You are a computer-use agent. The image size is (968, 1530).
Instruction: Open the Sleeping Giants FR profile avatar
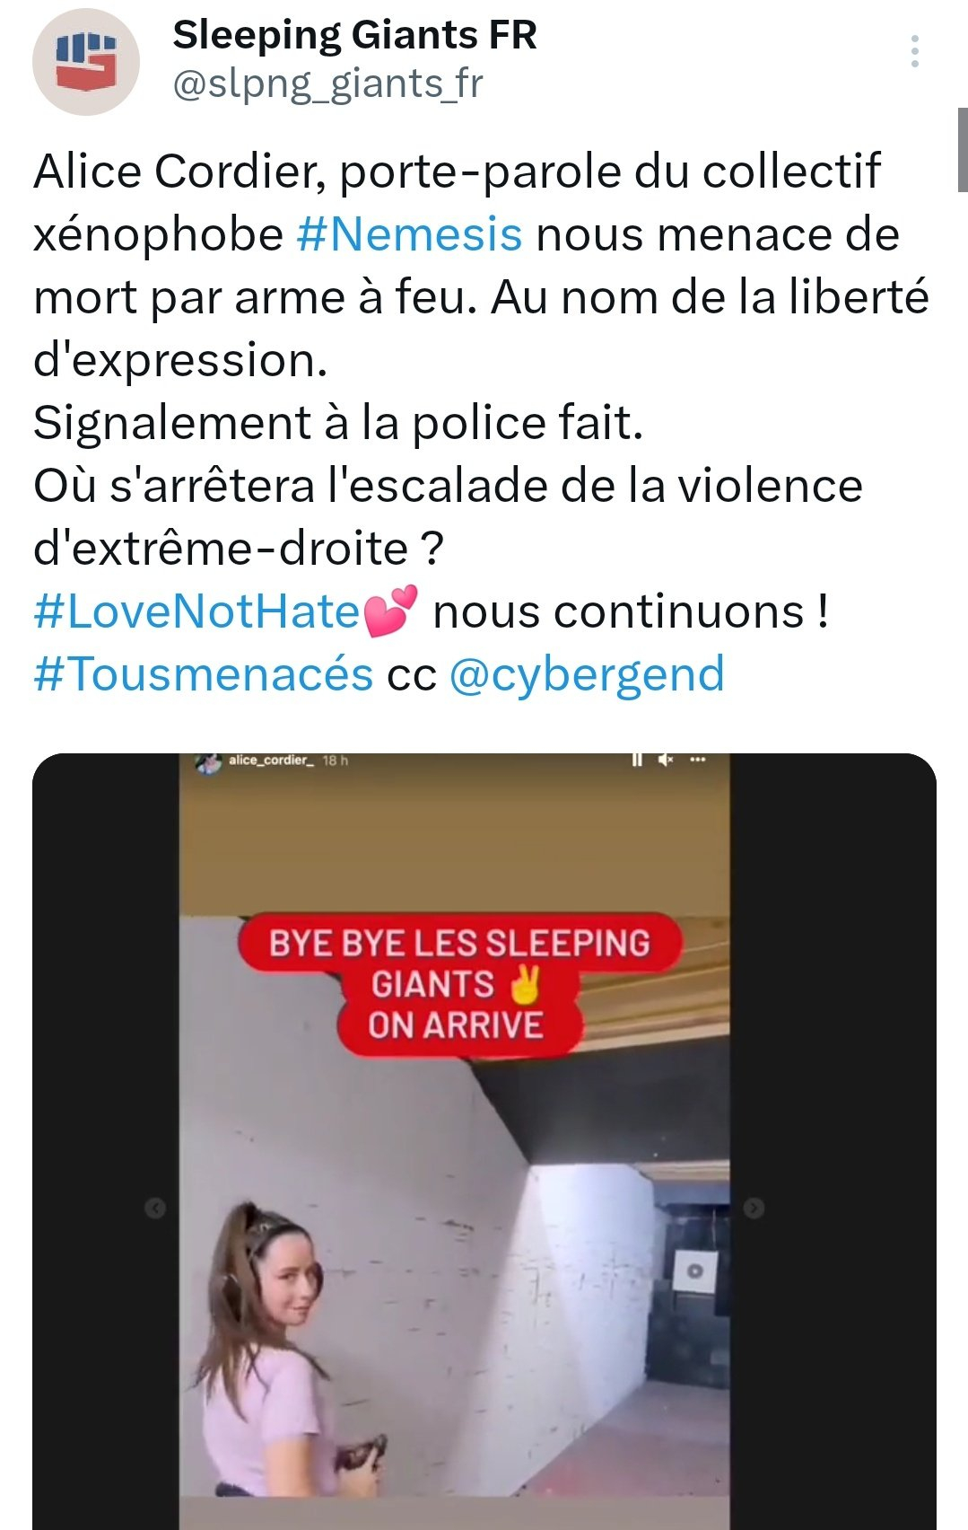pyautogui.click(x=86, y=62)
